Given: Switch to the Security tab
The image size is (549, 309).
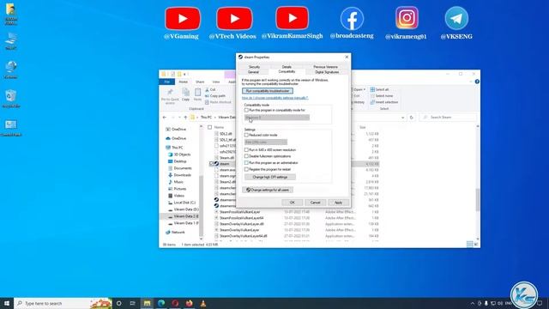Looking at the screenshot, I should pyautogui.click(x=254, y=67).
